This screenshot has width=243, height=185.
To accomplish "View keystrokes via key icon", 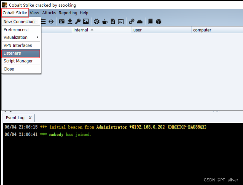I will click(78, 22).
